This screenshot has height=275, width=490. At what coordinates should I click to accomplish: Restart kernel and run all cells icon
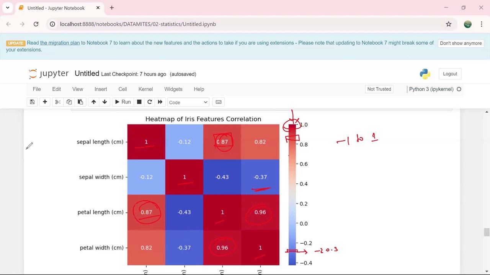160,102
